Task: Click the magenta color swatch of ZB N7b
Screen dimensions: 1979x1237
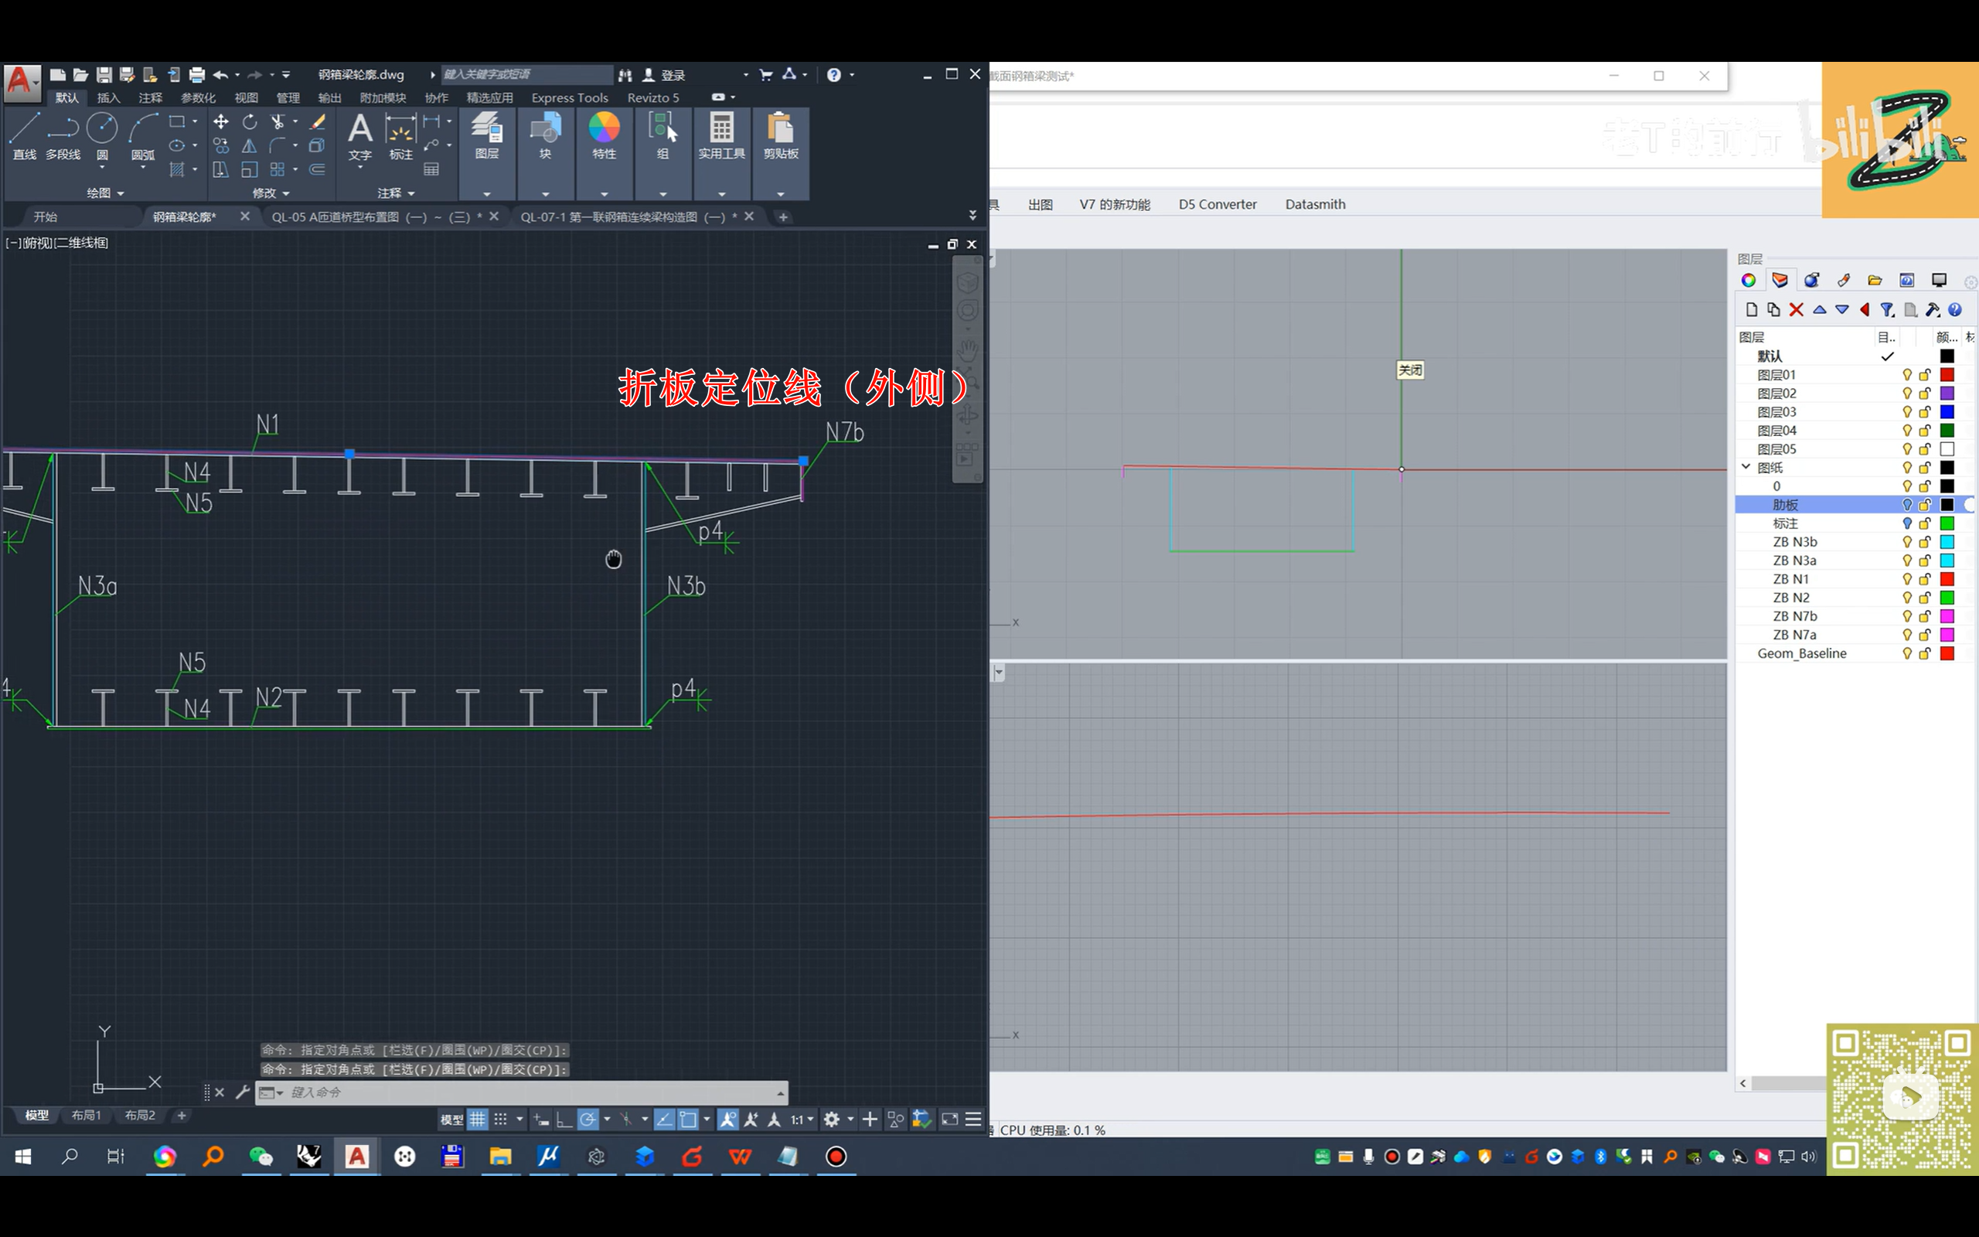Action: point(1947,616)
